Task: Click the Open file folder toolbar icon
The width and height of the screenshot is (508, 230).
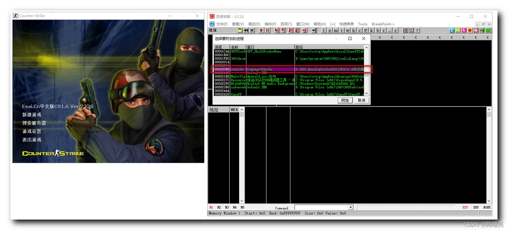Action: point(240,30)
